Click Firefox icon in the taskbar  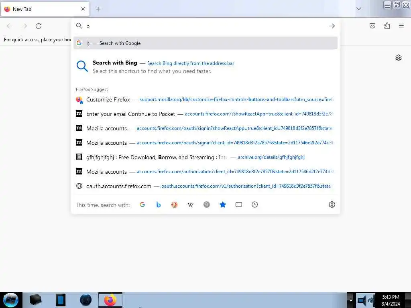coord(110,300)
